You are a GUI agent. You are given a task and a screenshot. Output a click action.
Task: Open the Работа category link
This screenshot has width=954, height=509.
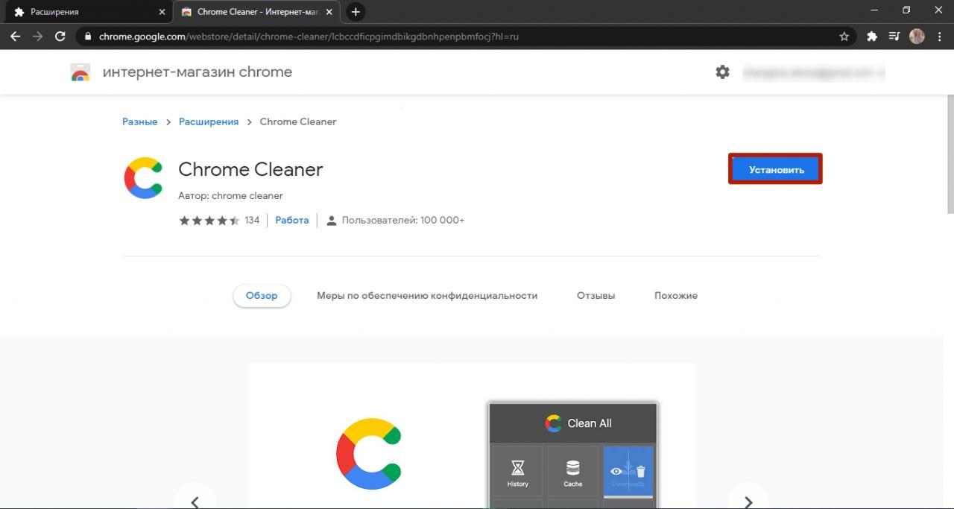(292, 221)
